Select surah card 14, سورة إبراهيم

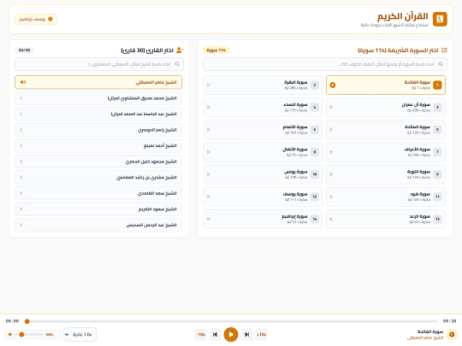pos(263,220)
